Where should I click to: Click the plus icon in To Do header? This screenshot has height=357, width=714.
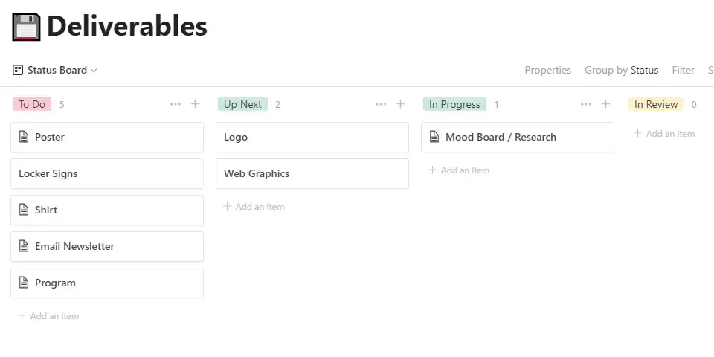point(195,104)
